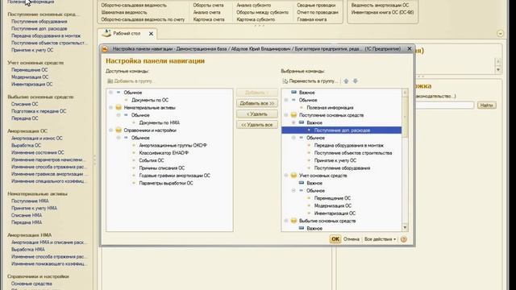Open Ведомость амортизации ОС link
Screen dimensions: 516x290
[380, 6]
